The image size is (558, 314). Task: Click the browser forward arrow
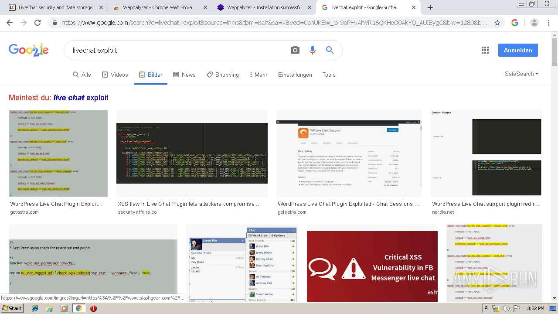(24, 23)
